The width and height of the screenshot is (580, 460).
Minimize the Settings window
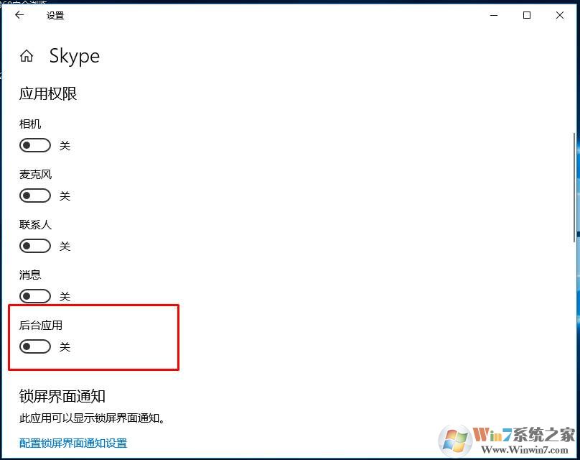(x=494, y=15)
